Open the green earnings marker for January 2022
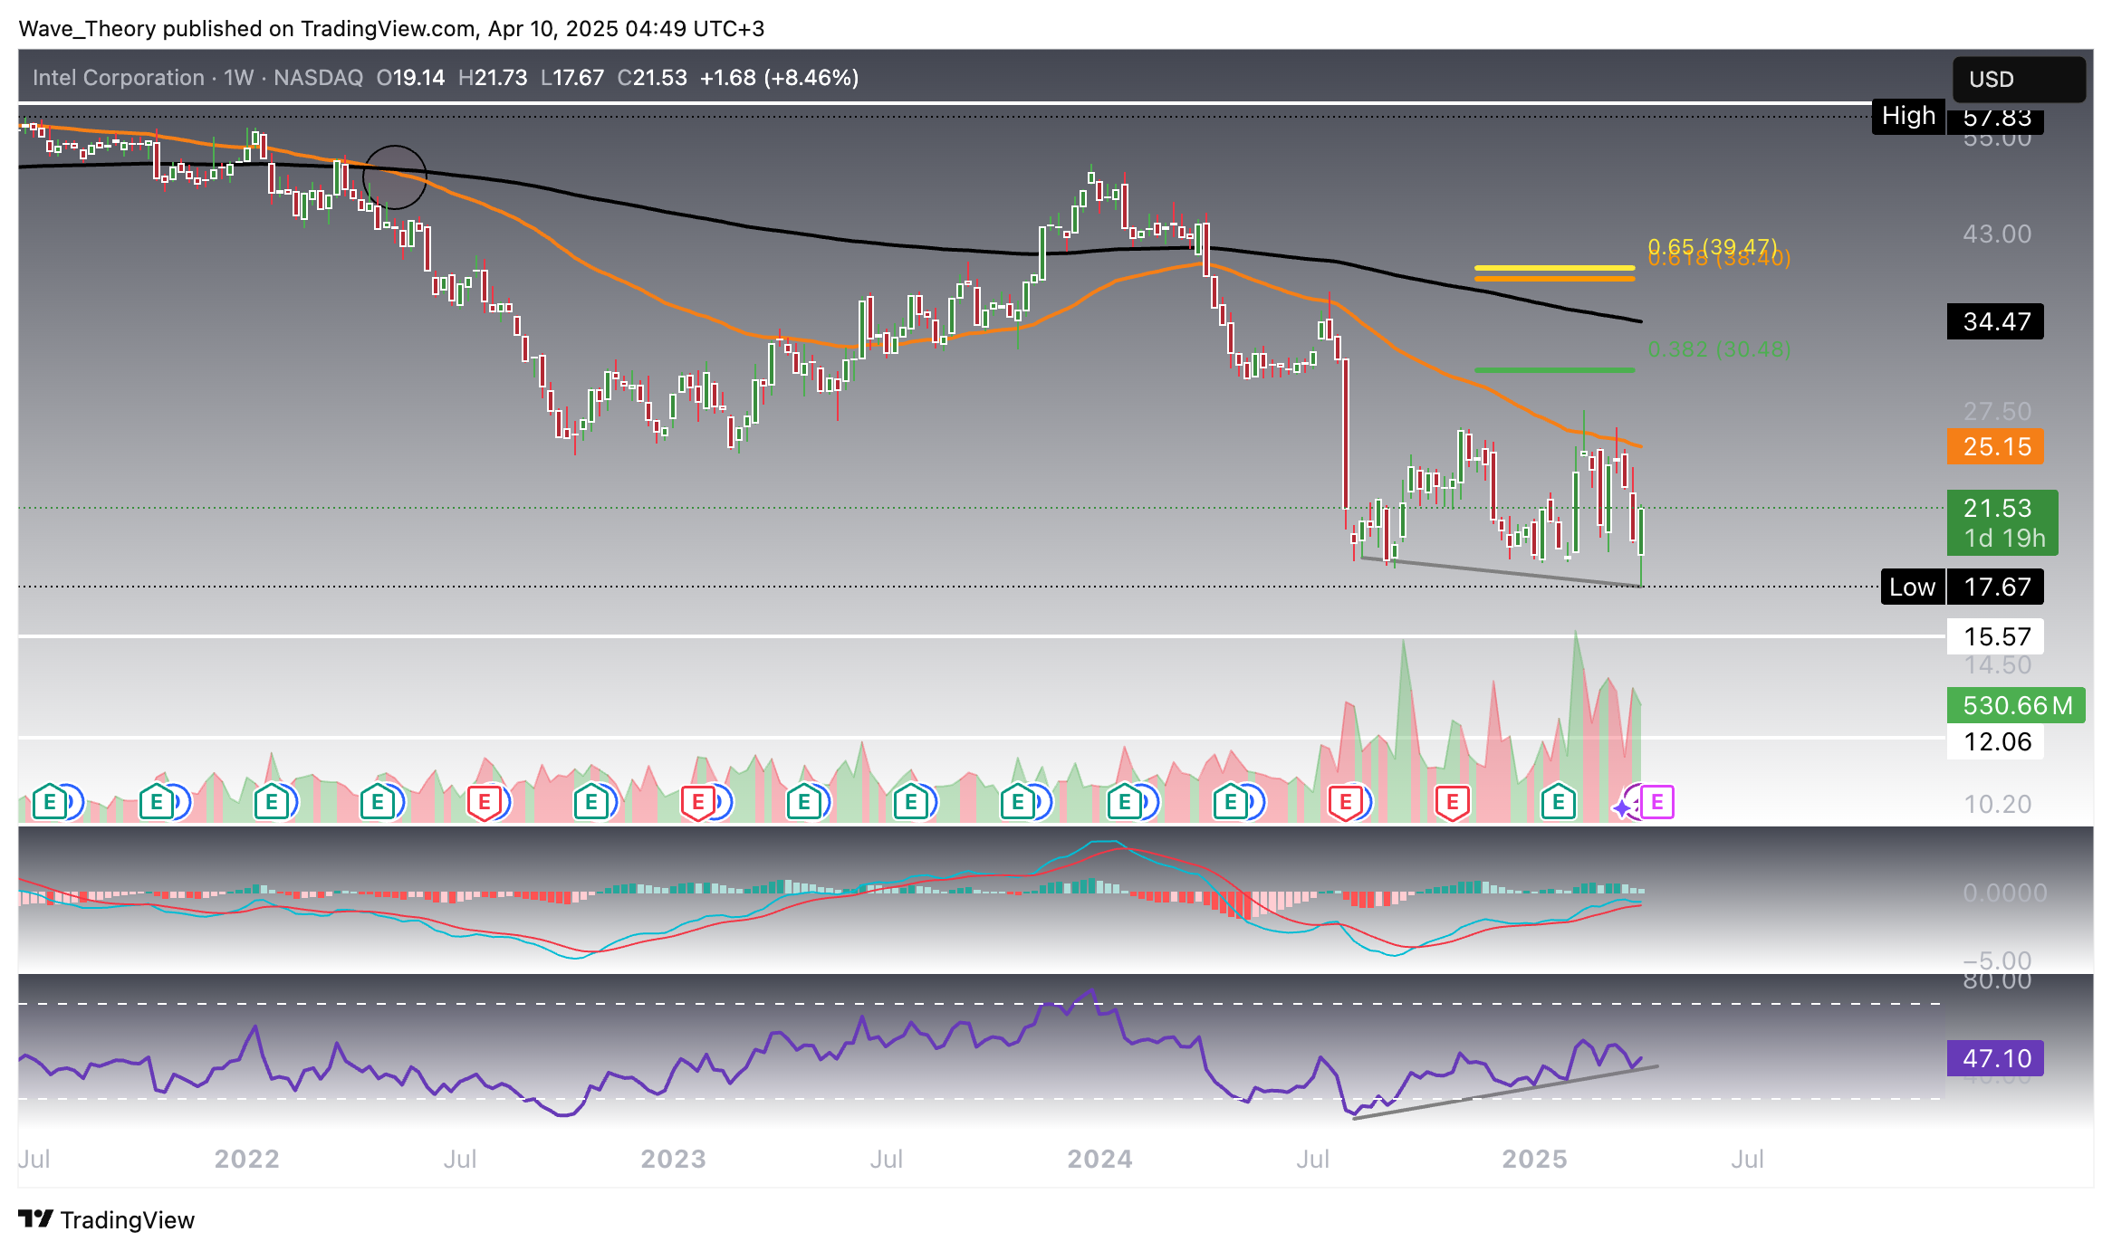 271,802
